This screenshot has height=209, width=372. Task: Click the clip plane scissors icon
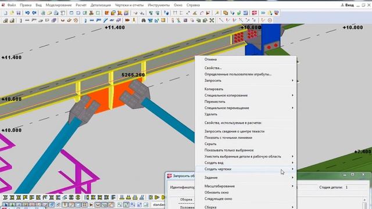[x=91, y=13]
